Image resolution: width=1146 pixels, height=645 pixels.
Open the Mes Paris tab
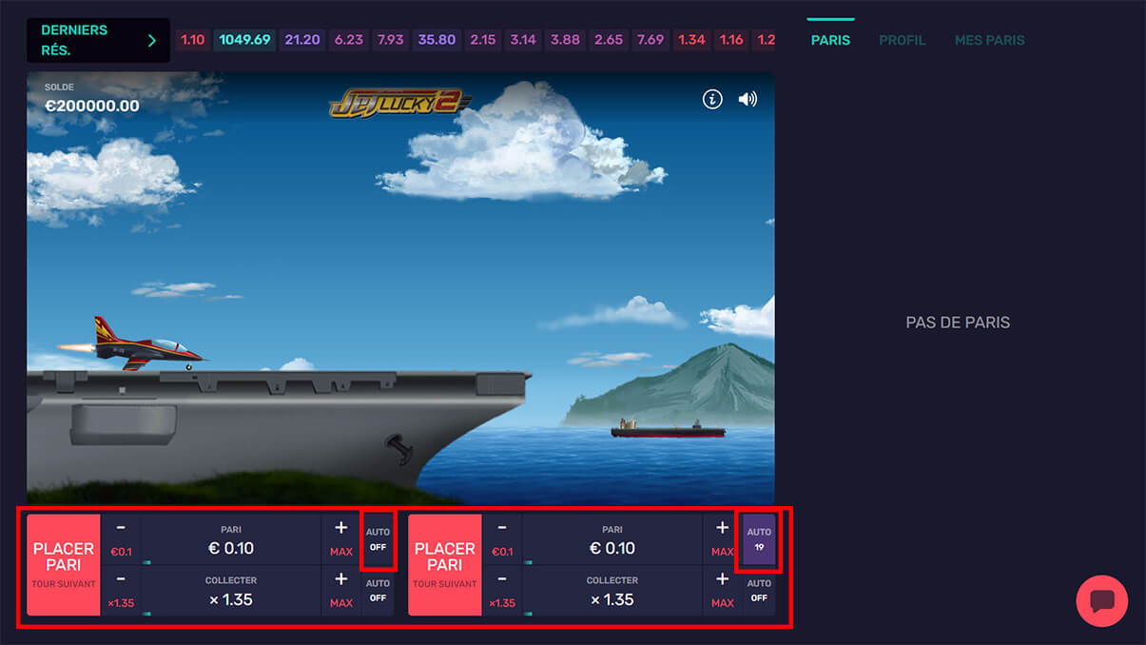coord(989,40)
